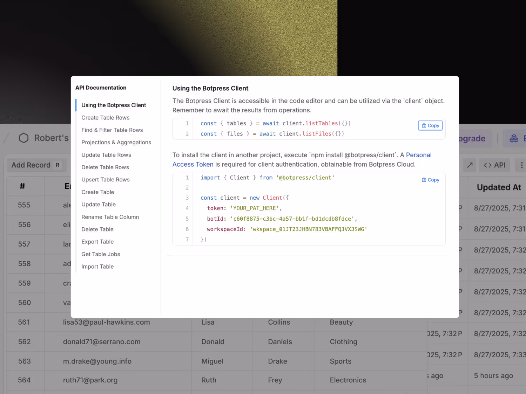The width and height of the screenshot is (526, 394).
Task: Click the diagonal arrow expand icon
Action: point(470,165)
